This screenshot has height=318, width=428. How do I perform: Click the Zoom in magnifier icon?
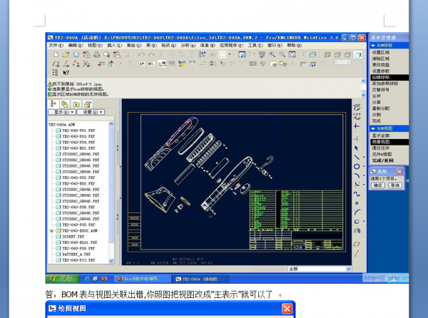pyautogui.click(x=272, y=55)
